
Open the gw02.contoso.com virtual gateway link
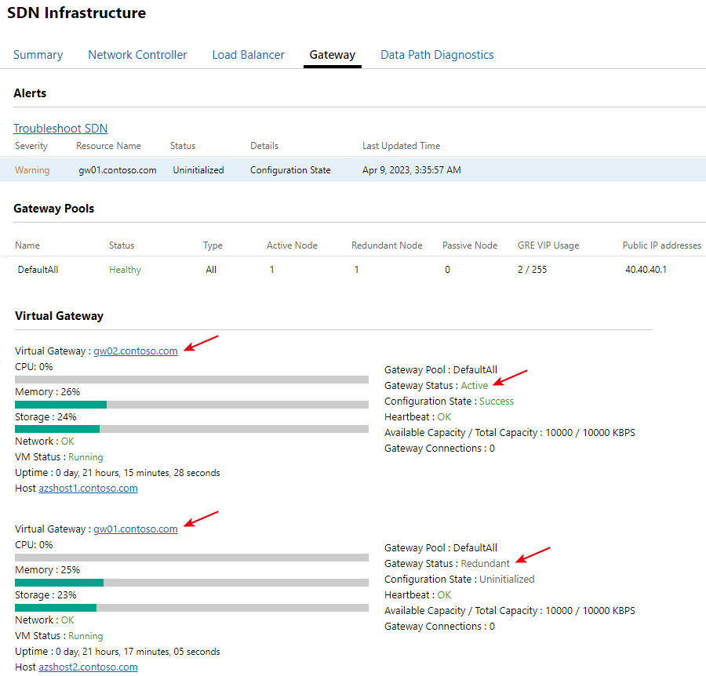[x=136, y=351]
